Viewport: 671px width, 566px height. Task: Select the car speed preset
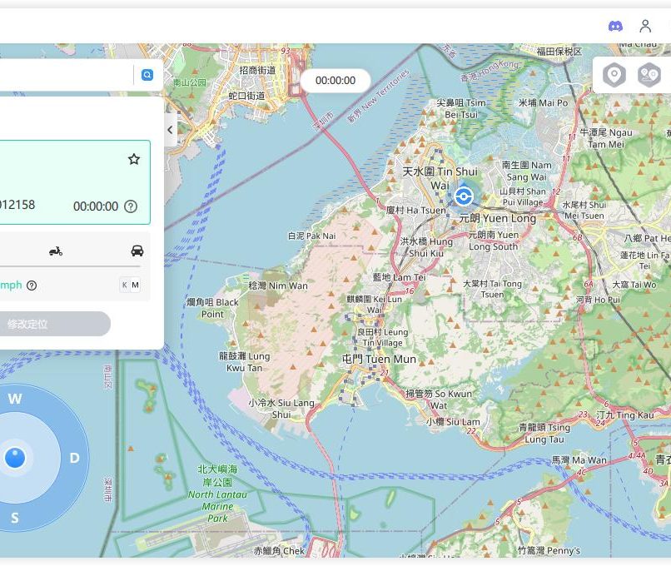[137, 251]
